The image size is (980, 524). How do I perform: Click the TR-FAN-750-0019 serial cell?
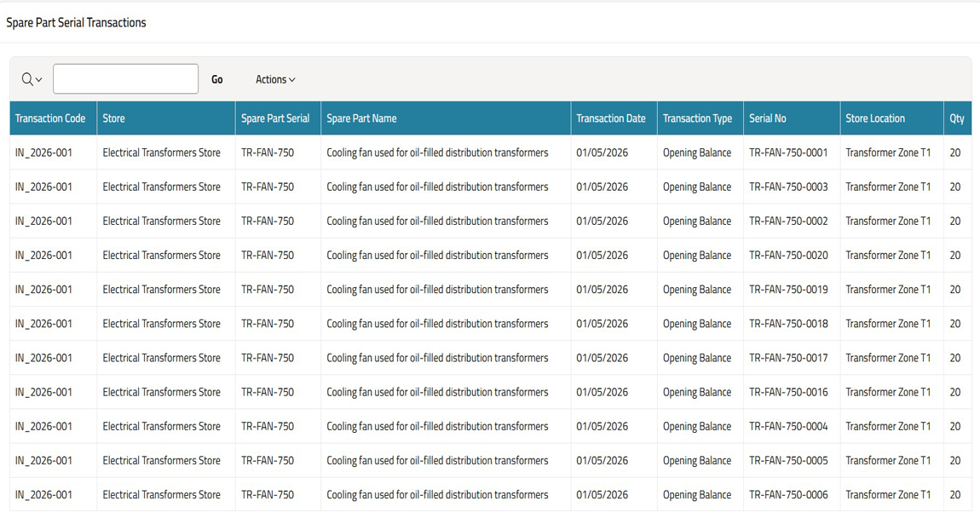coord(788,290)
